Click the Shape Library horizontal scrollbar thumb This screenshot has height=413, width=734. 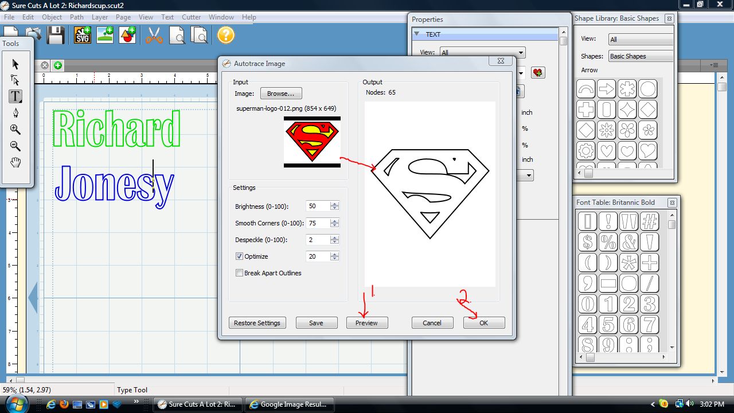click(588, 173)
